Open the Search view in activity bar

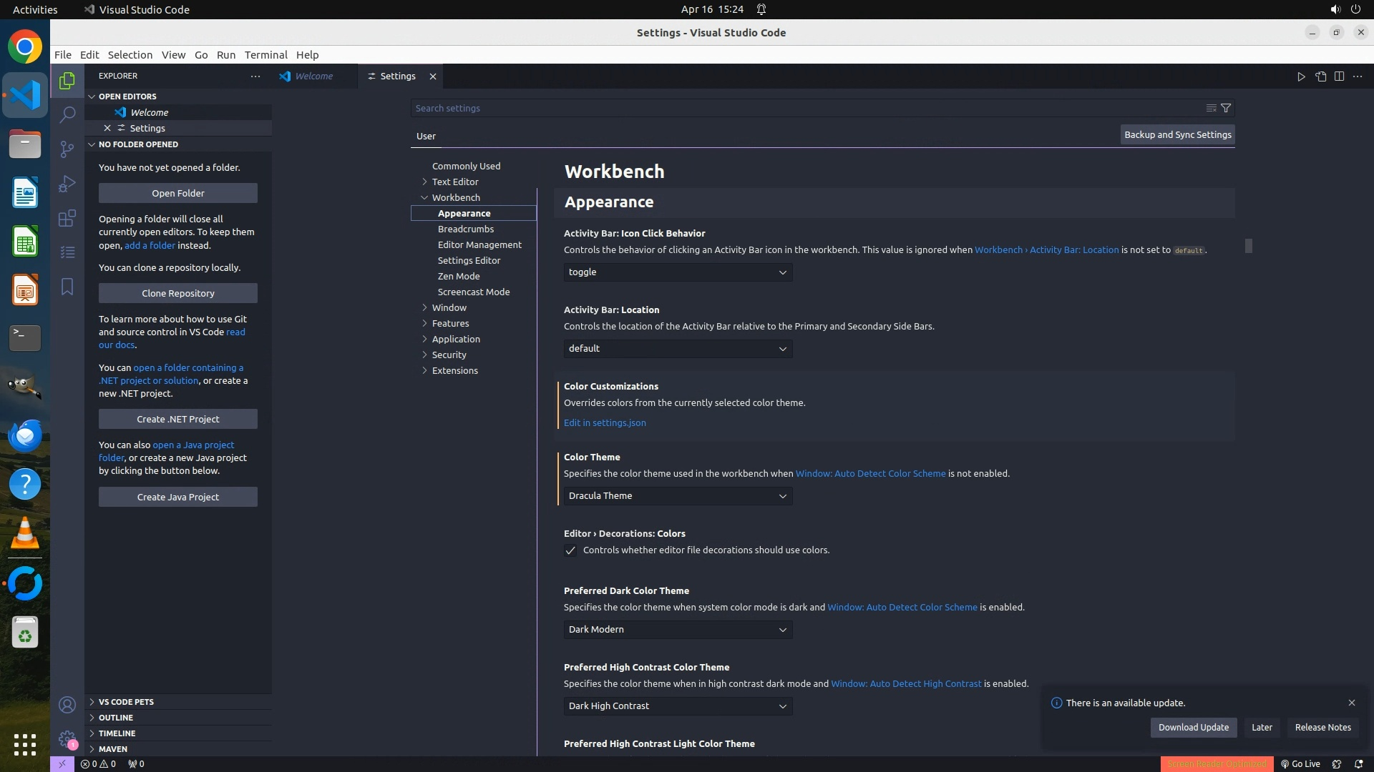click(x=67, y=114)
